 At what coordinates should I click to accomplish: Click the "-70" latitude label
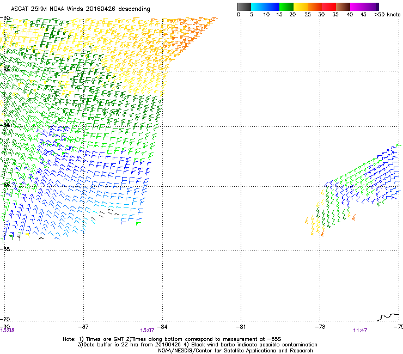point(5,319)
